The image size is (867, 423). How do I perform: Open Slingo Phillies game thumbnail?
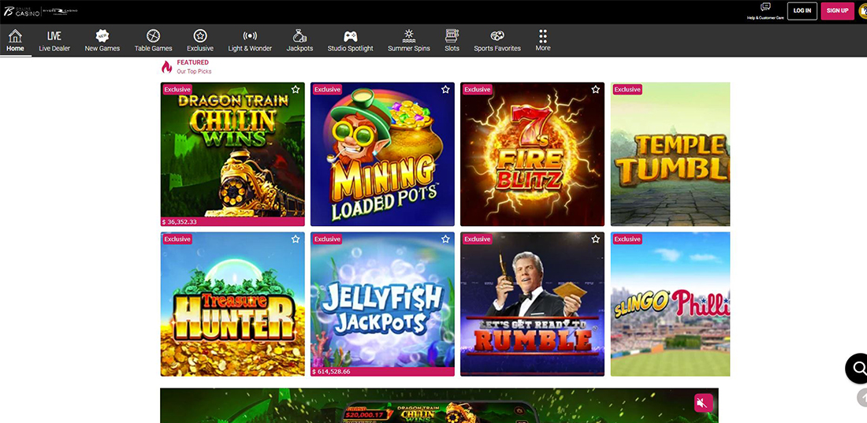tap(670, 304)
